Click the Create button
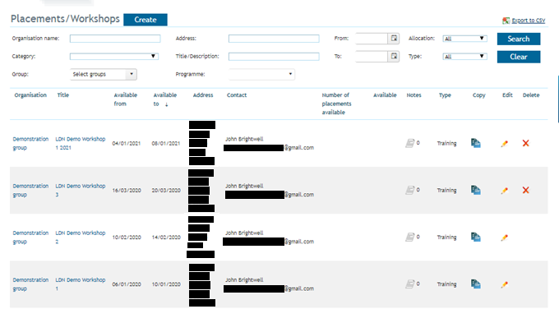Viewport: 559px width, 309px height. tap(146, 20)
